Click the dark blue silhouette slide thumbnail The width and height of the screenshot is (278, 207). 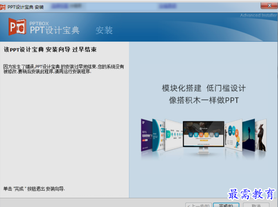point(249,135)
